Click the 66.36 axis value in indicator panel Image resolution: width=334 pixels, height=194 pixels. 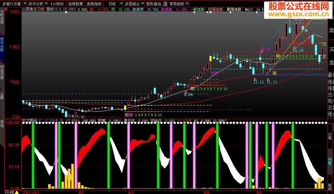(x=14, y=145)
